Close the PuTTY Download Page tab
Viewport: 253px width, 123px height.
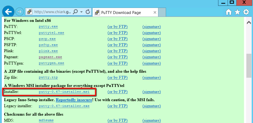coord(155,13)
